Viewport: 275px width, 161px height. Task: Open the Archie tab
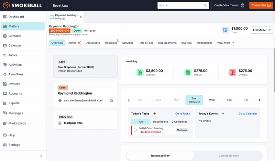75,43
